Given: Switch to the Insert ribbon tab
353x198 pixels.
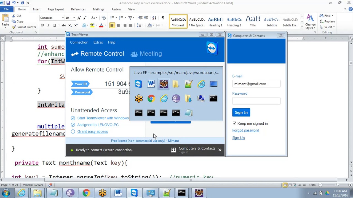Looking at the screenshot, I should click(x=37, y=9).
